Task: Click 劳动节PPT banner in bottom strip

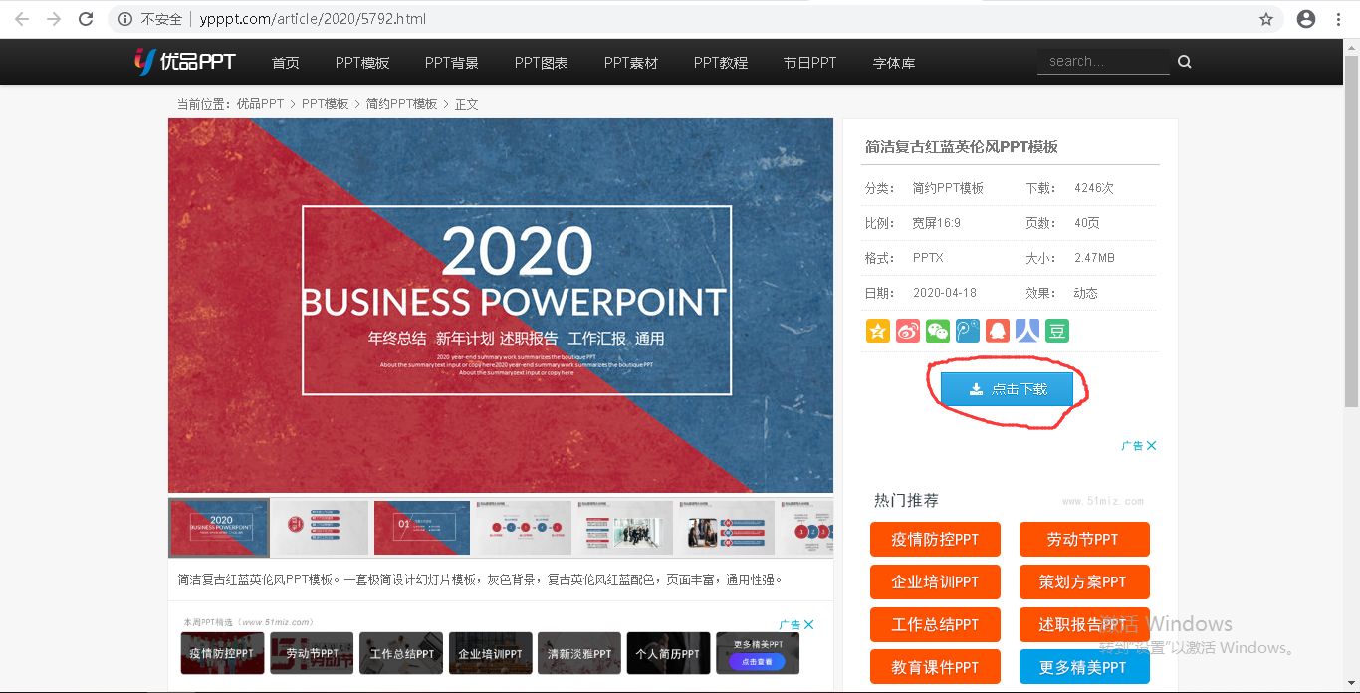Action: click(x=312, y=653)
